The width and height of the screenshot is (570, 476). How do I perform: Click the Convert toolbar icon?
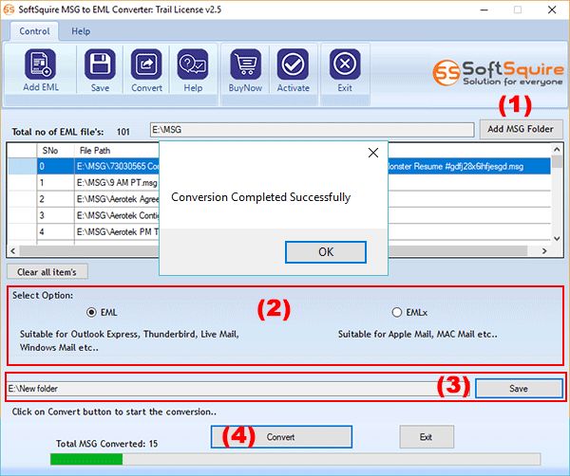[146, 64]
